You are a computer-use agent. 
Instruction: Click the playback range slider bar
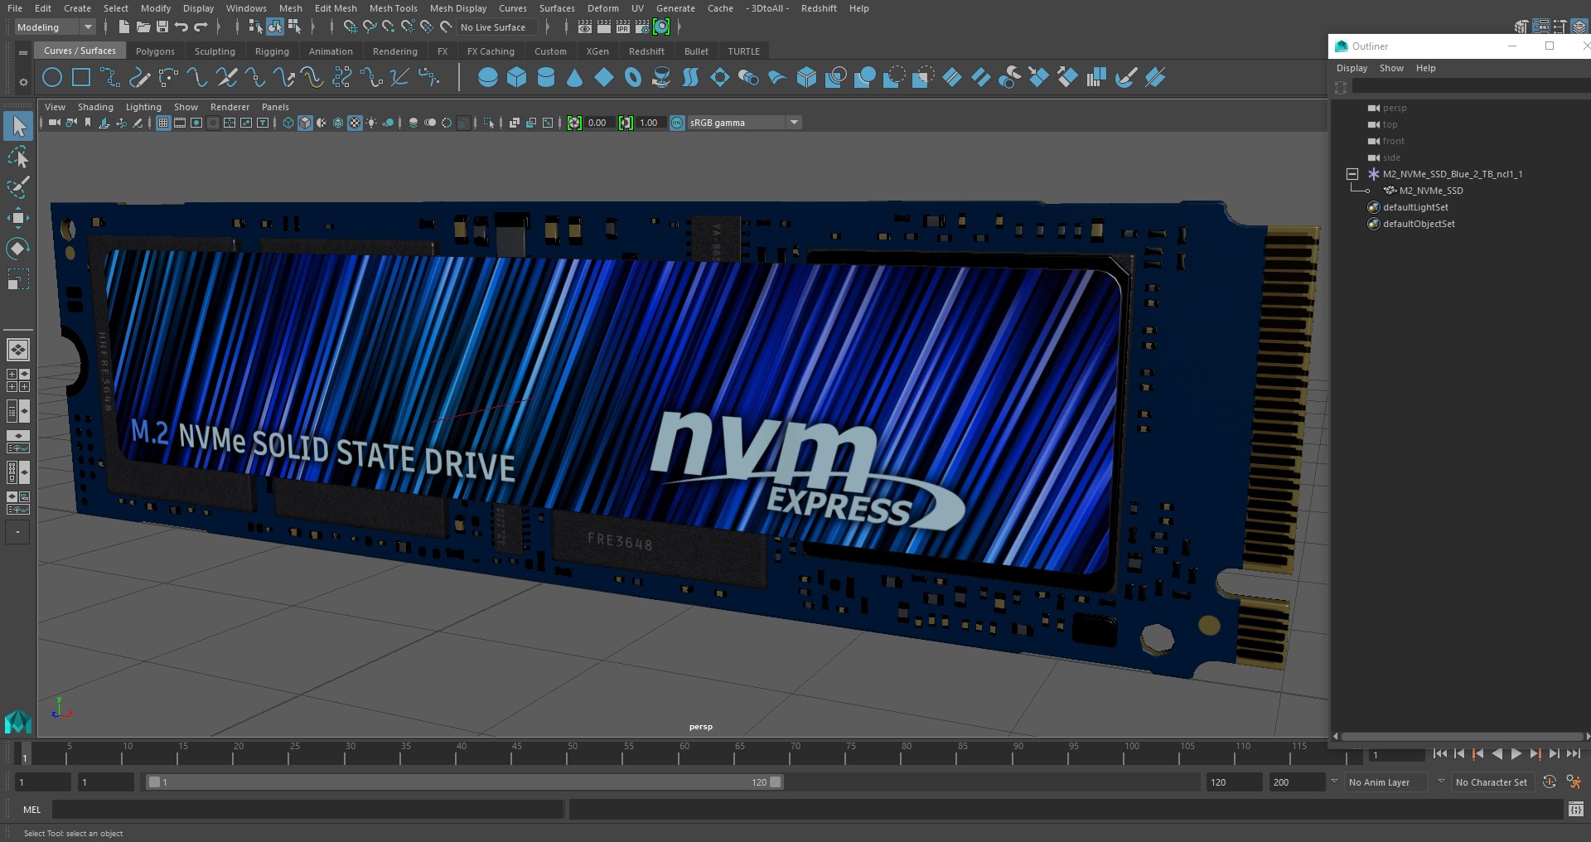pyautogui.click(x=464, y=782)
